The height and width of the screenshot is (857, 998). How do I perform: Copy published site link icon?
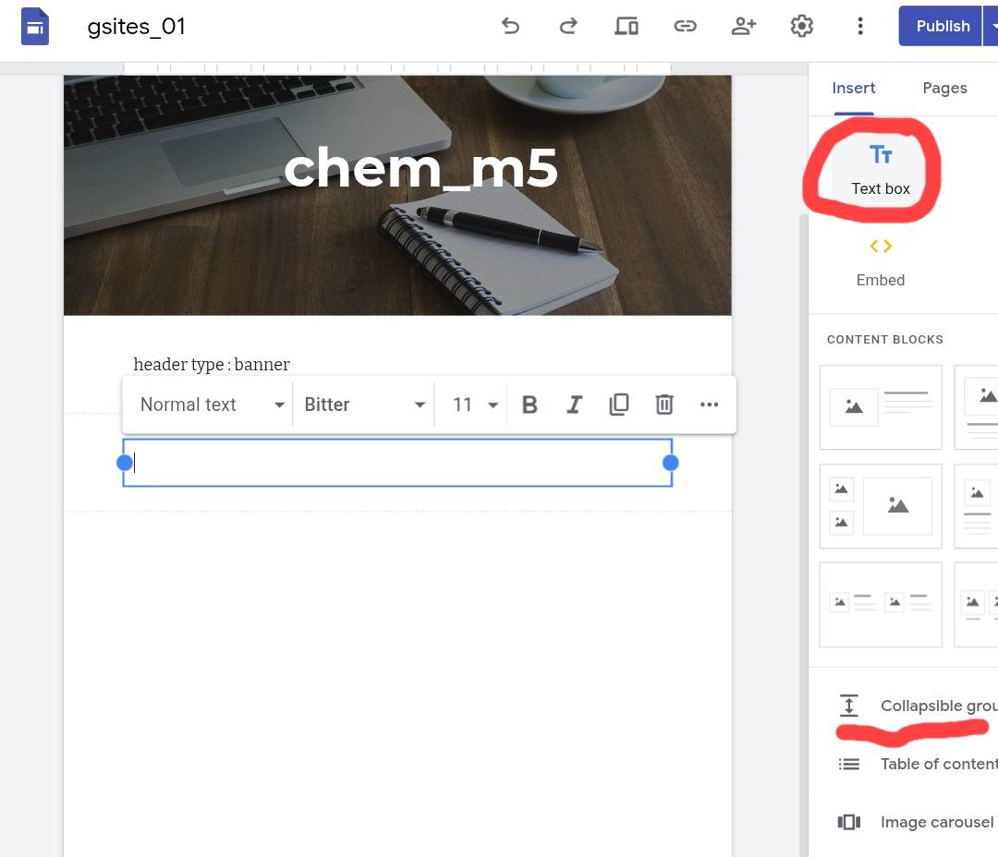[685, 26]
